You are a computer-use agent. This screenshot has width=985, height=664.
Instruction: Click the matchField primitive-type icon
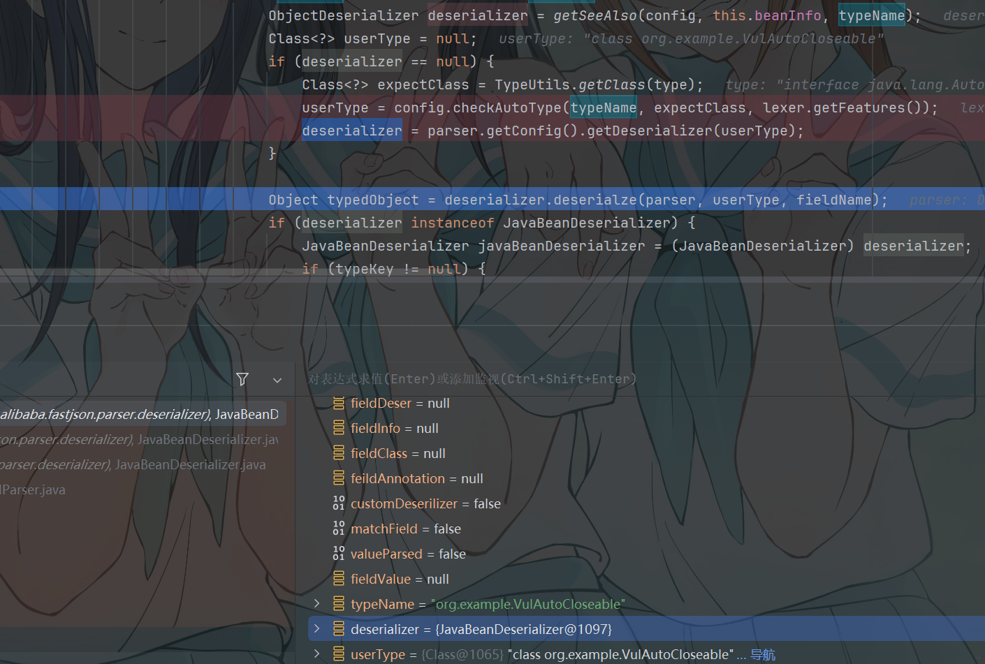coord(339,529)
